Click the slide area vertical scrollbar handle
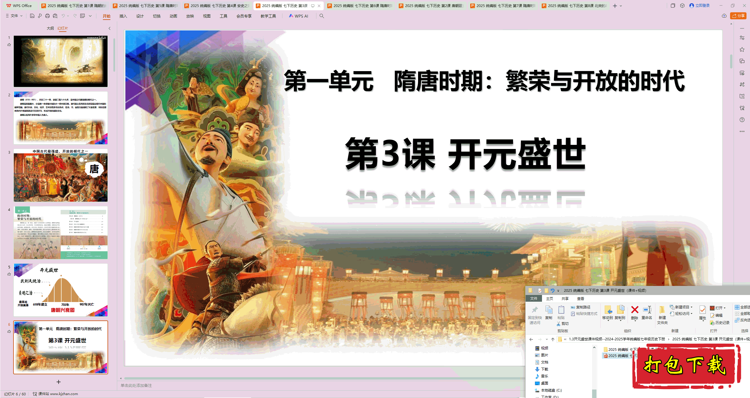 (731, 61)
